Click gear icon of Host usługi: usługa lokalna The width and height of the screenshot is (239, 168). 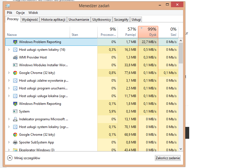pos(15,96)
